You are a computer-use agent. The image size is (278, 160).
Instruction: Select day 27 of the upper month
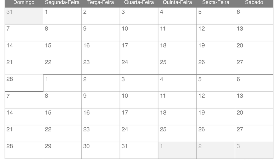click(254, 66)
